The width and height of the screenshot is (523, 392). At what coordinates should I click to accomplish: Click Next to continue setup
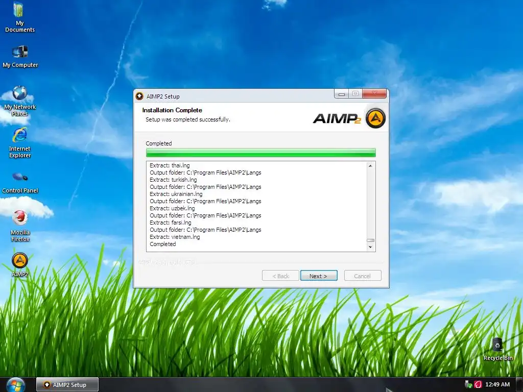click(319, 276)
